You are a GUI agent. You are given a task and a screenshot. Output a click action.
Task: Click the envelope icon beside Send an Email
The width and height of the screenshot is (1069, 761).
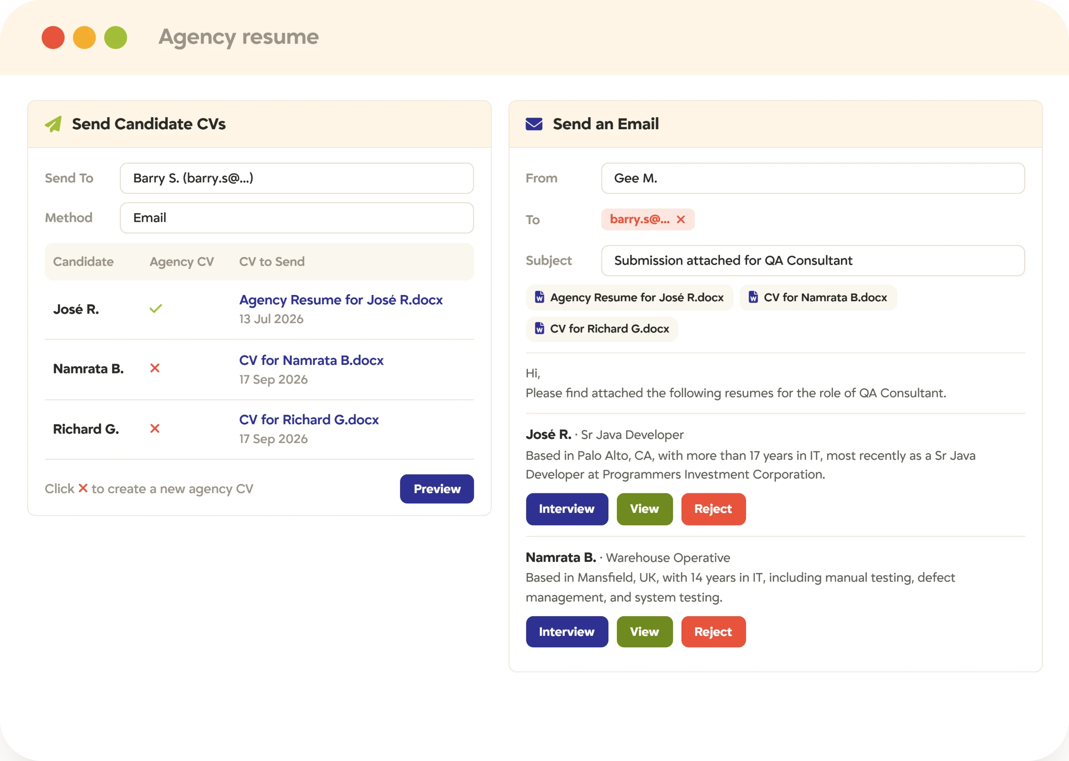click(534, 124)
